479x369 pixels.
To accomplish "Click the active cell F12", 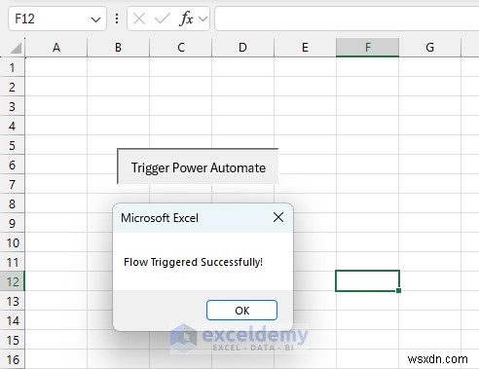I will (367, 280).
